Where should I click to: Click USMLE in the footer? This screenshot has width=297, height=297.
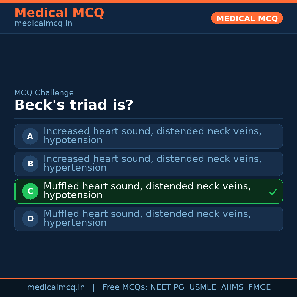[x=202, y=287]
